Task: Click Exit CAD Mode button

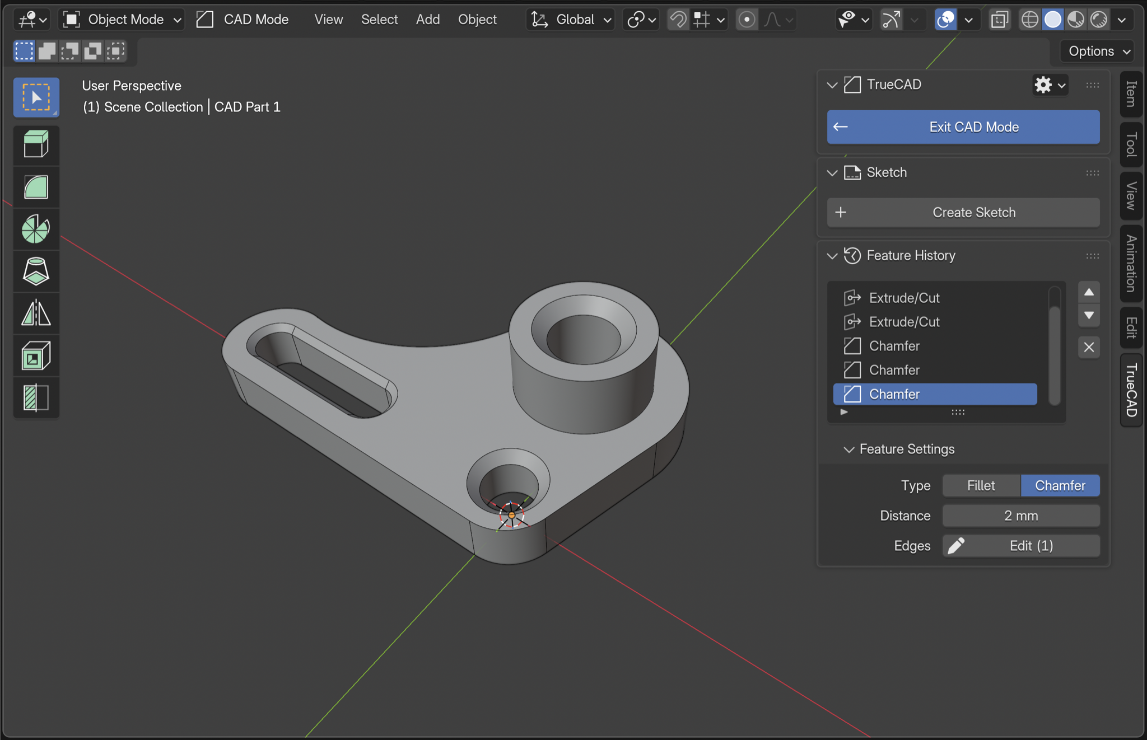Action: point(963,127)
